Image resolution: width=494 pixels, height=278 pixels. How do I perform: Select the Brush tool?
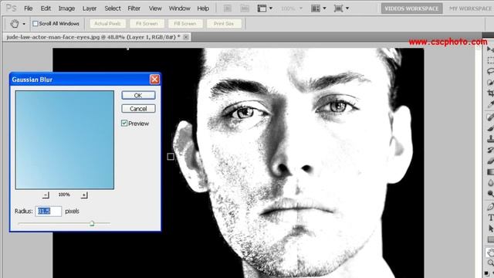tap(490, 128)
